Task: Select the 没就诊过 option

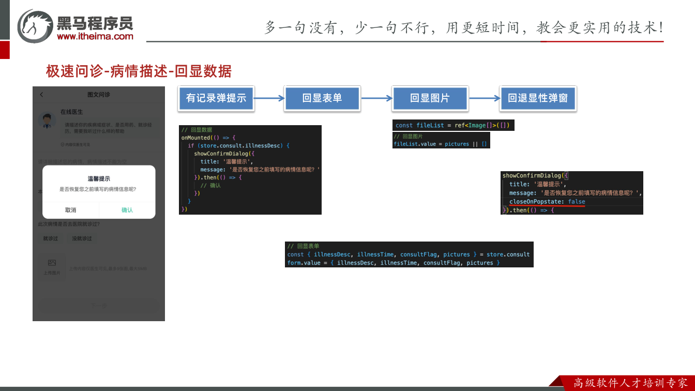Action: pyautogui.click(x=82, y=238)
